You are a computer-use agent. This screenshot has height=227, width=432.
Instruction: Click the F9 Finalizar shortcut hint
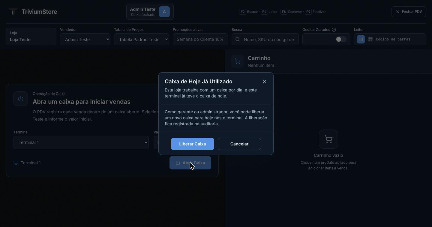tap(315, 12)
